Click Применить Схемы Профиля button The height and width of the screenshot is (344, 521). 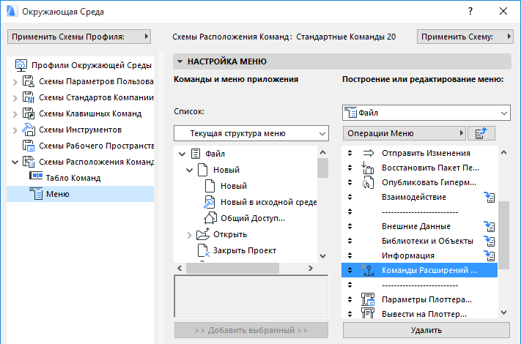[78, 36]
